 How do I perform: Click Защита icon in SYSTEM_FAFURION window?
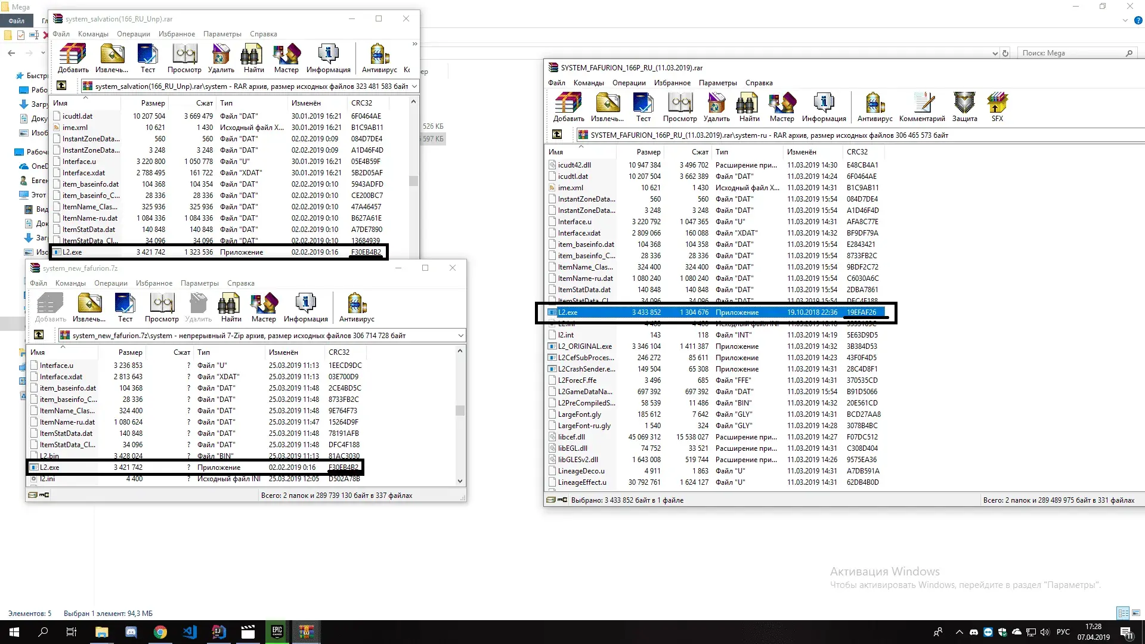(x=964, y=107)
